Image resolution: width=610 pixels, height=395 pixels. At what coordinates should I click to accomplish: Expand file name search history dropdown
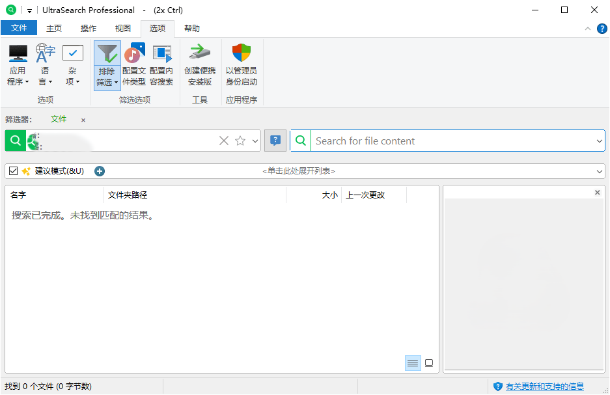pyautogui.click(x=255, y=141)
